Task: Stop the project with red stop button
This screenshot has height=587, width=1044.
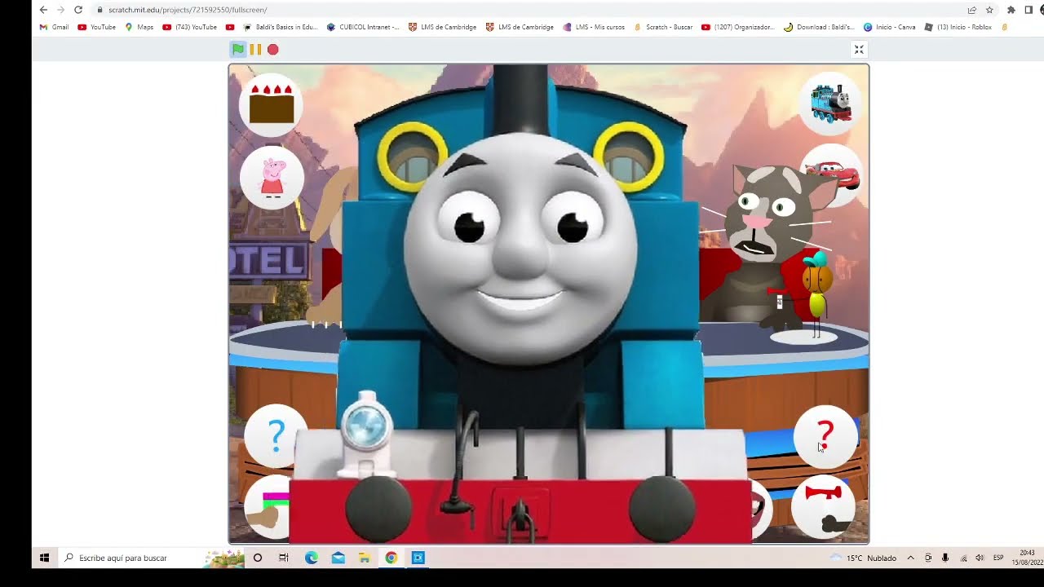Action: [x=273, y=50]
